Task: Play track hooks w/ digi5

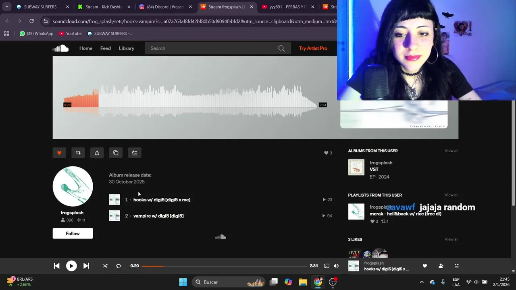Action: [162, 200]
